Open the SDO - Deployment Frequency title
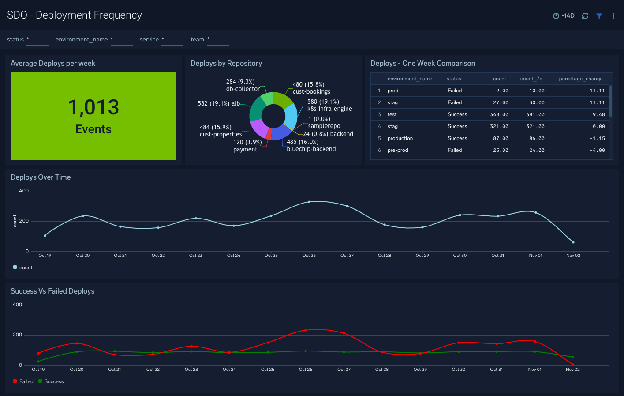624x396 pixels. click(x=74, y=15)
